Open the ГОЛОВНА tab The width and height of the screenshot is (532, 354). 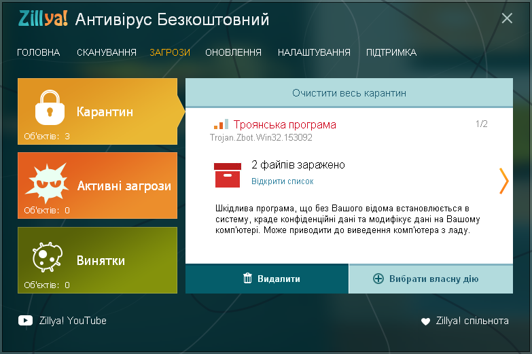pos(38,52)
